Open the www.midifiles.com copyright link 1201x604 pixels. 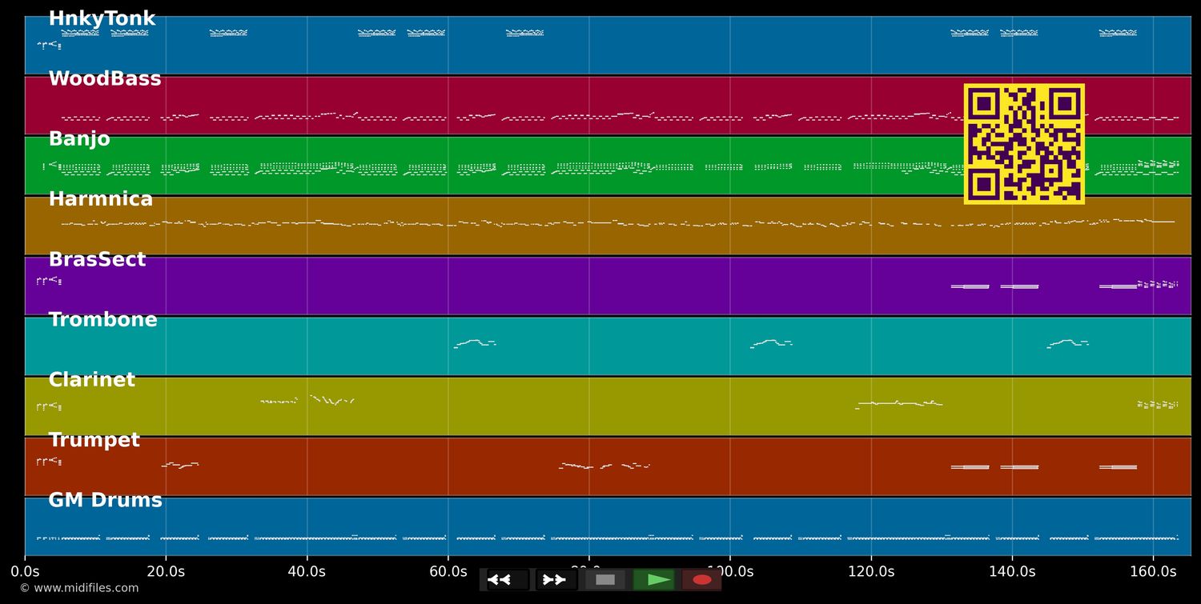(x=78, y=588)
